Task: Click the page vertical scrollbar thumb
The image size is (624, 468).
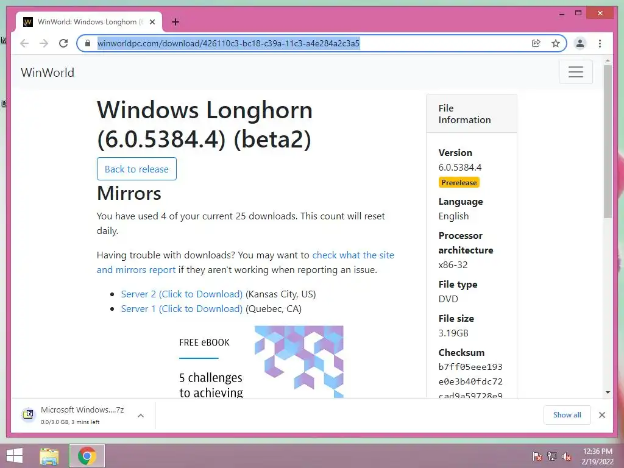Action: [608, 141]
